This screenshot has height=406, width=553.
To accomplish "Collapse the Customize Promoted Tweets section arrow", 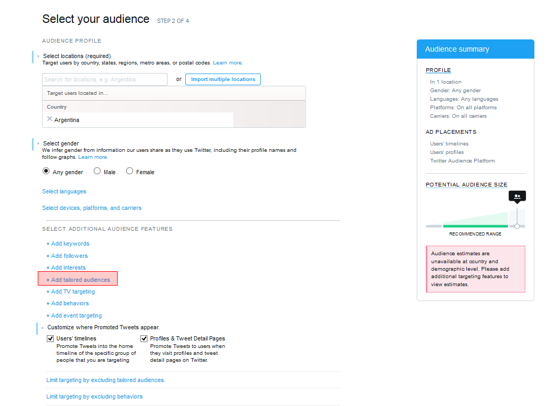I will pos(43,328).
